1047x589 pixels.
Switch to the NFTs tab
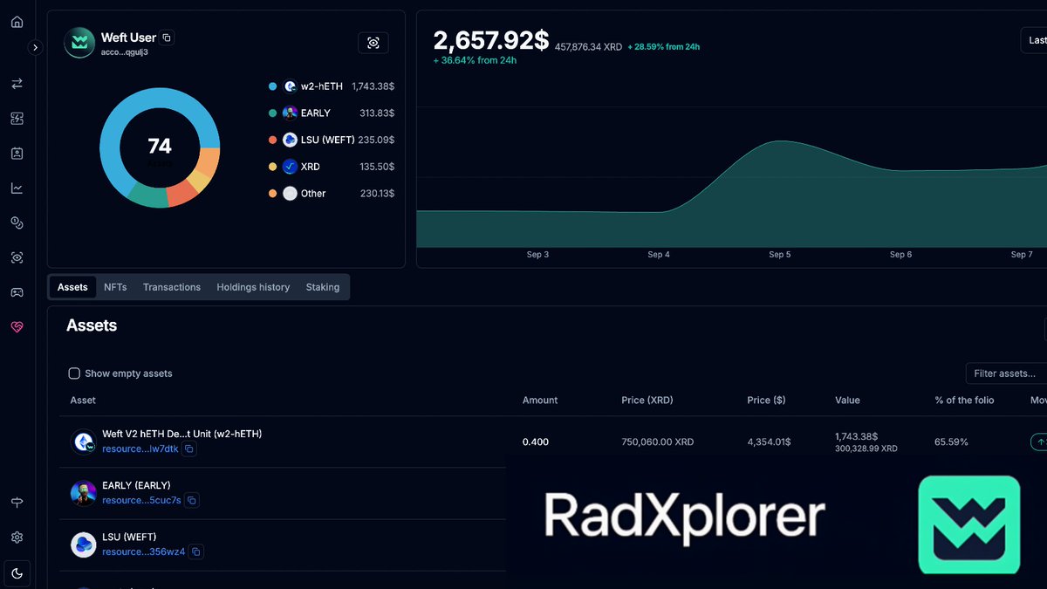point(115,287)
